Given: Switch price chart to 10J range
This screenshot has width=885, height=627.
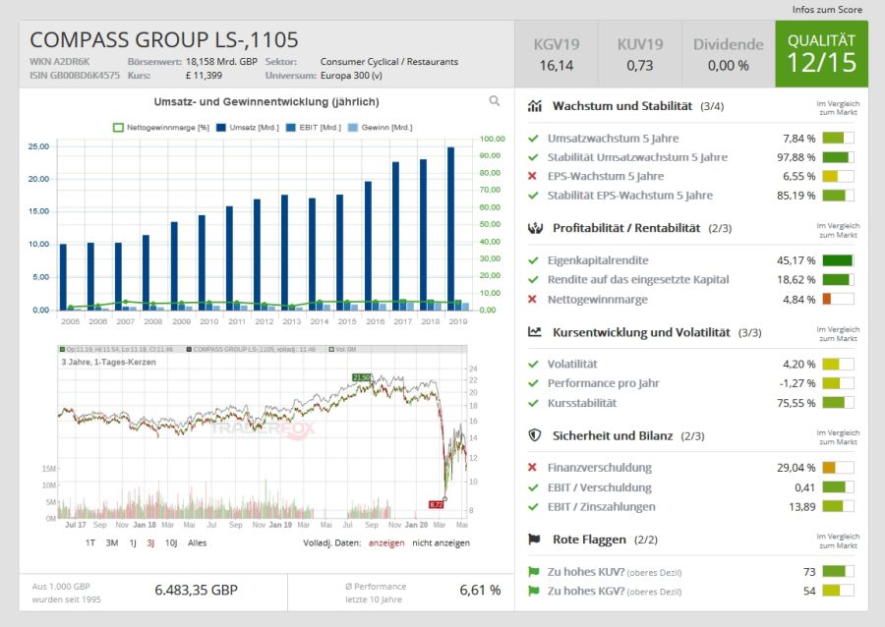Looking at the screenshot, I should (x=171, y=543).
